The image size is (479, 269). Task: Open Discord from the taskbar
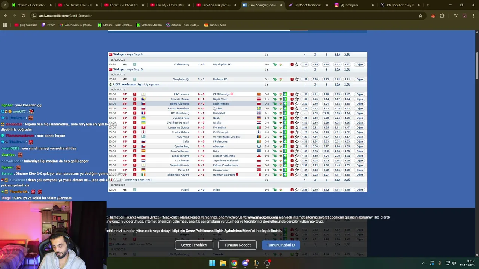pyautogui.click(x=245, y=263)
